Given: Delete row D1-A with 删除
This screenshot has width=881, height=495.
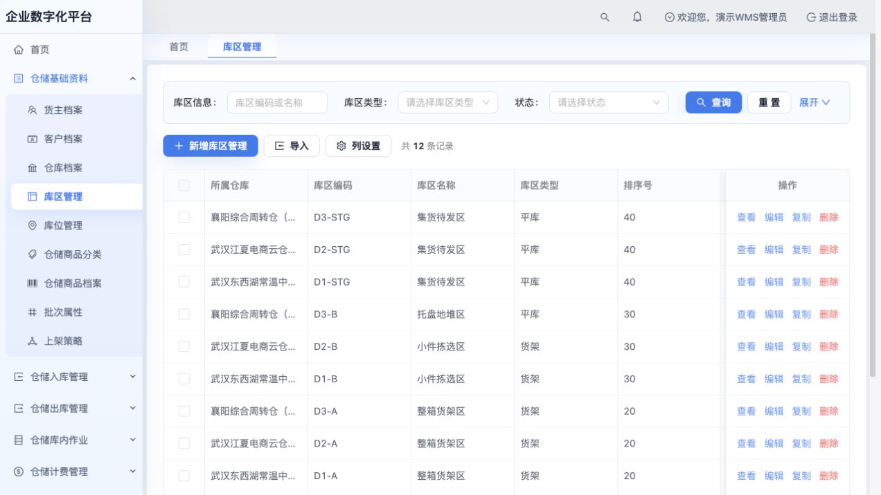Looking at the screenshot, I should tap(828, 476).
